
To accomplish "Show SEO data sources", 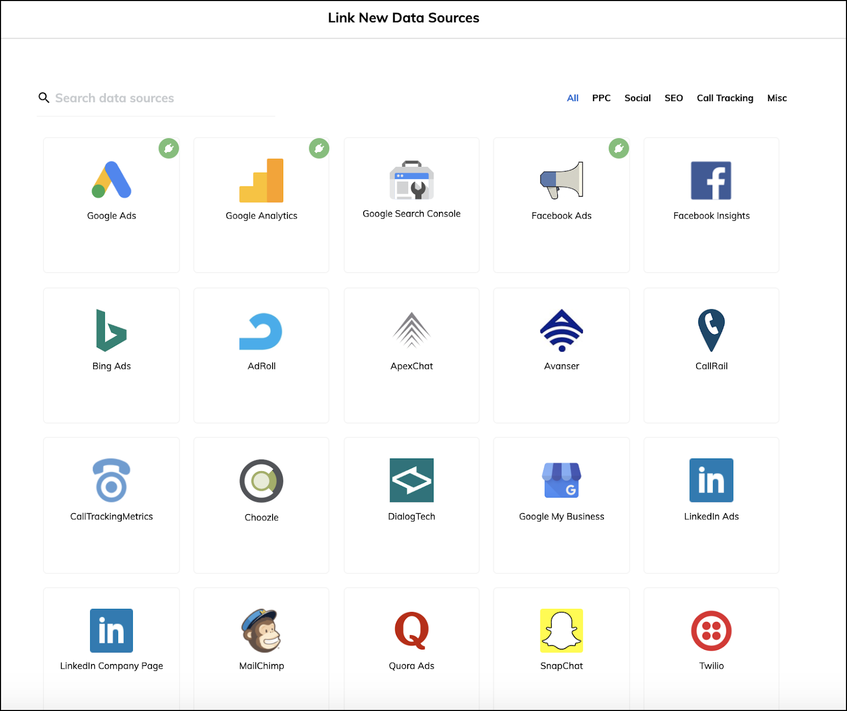I will click(673, 98).
